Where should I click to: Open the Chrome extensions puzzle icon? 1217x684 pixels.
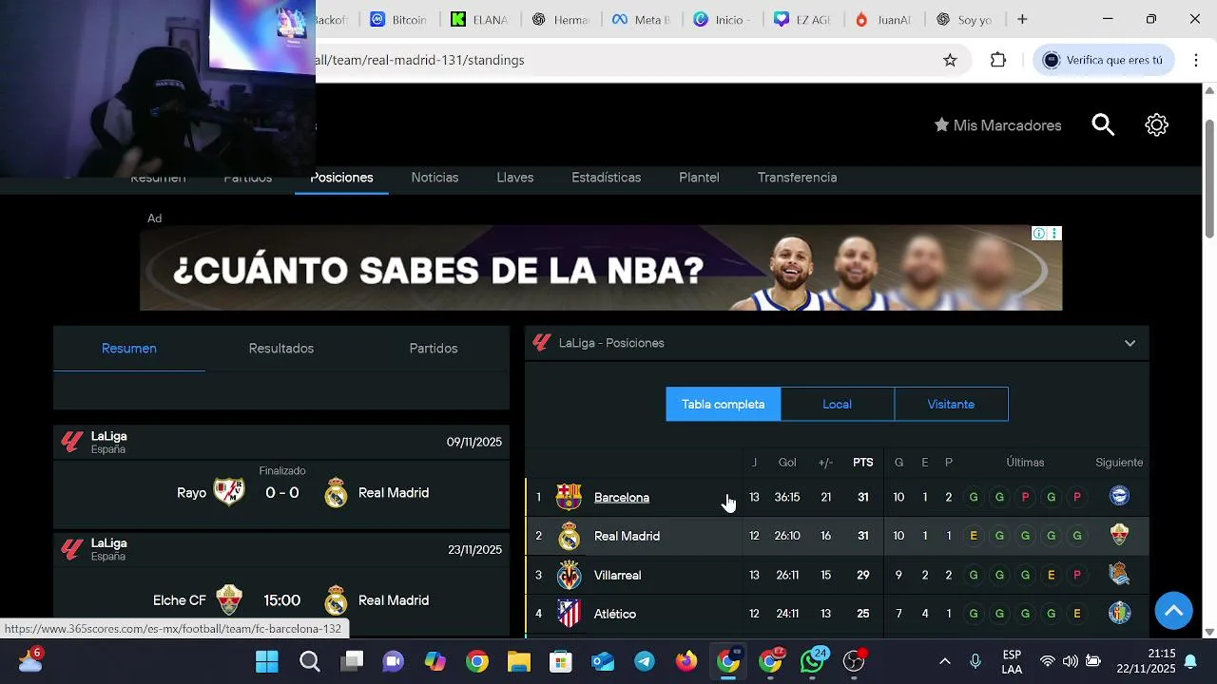(x=997, y=60)
